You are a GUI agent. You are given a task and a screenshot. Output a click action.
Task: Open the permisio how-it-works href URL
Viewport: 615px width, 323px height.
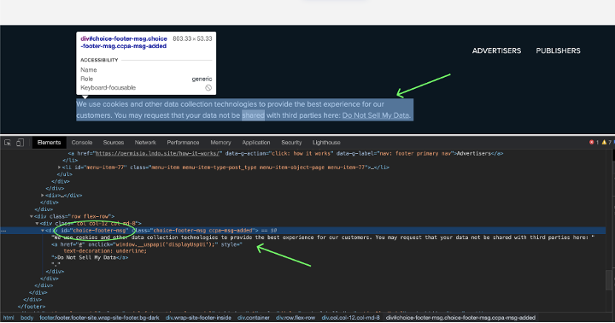tap(159, 154)
